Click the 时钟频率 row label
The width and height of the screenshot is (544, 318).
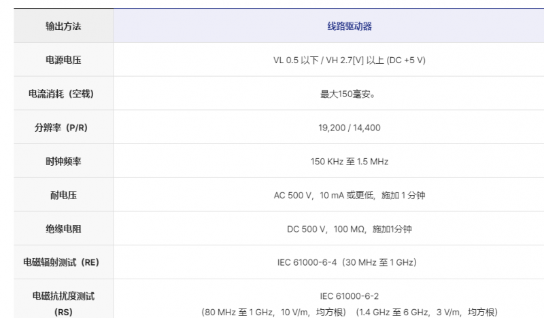(x=63, y=161)
